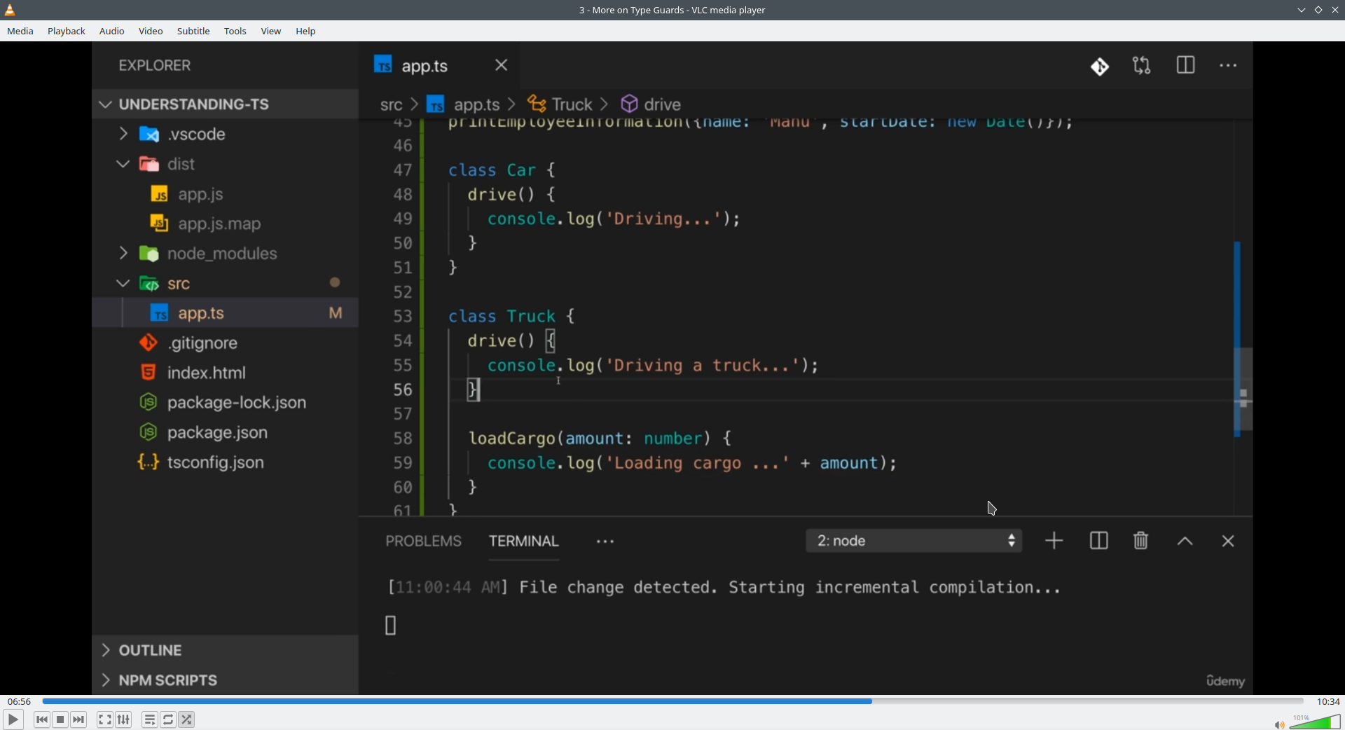Click the VLC cone application icon
This screenshot has height=730, width=1345.
click(11, 10)
